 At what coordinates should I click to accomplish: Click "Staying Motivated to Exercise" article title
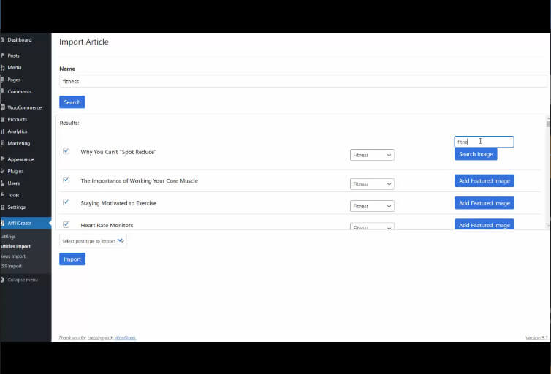118,203
